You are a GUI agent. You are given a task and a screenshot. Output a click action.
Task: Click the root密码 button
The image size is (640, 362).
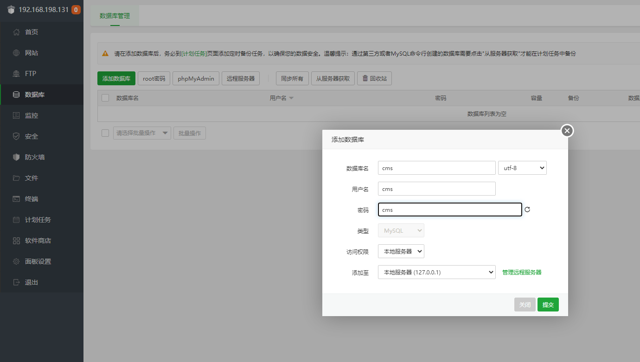point(154,78)
